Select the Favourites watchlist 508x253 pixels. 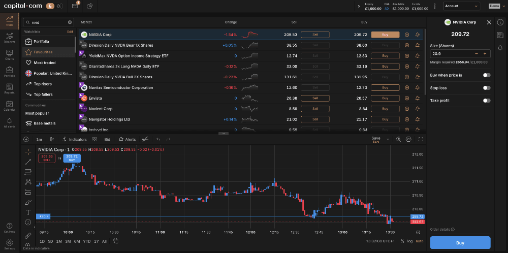pos(49,52)
